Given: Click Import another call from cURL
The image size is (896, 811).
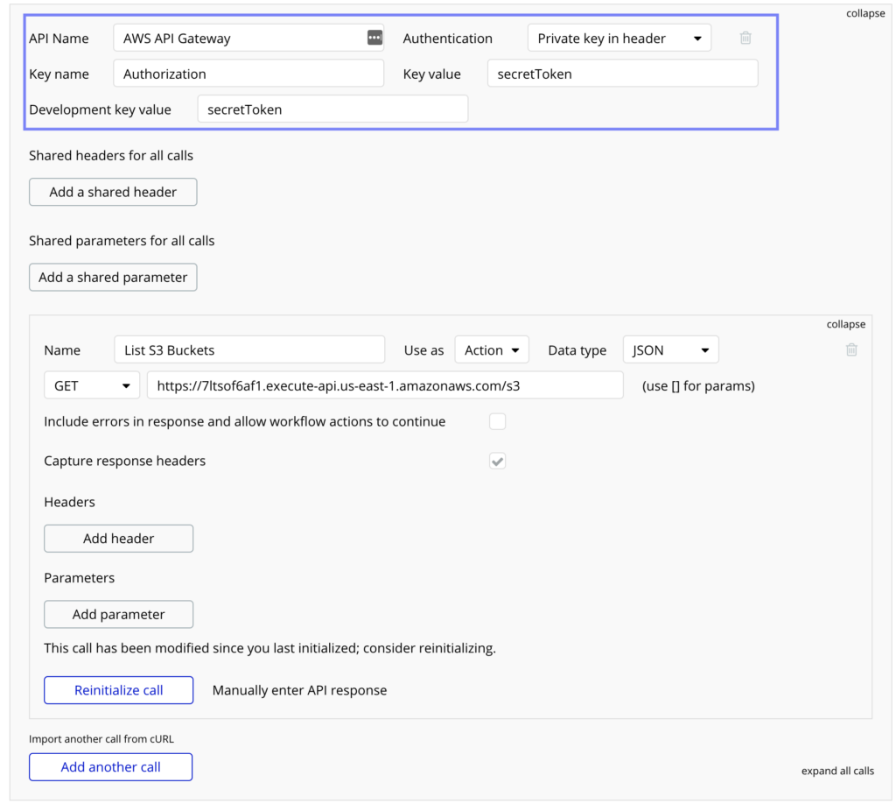Looking at the screenshot, I should point(101,739).
